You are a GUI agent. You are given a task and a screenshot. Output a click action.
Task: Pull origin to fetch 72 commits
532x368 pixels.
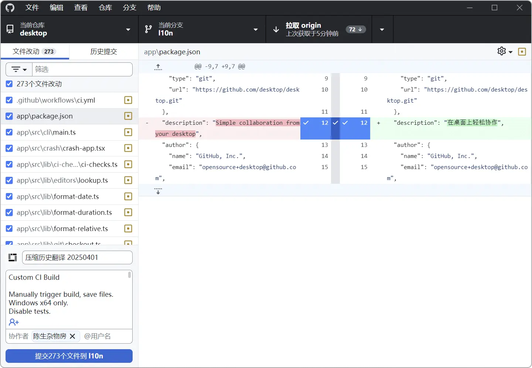[x=319, y=29]
